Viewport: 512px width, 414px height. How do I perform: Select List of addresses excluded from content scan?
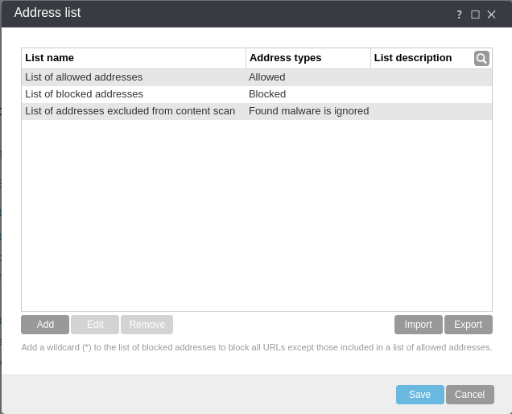pos(130,111)
